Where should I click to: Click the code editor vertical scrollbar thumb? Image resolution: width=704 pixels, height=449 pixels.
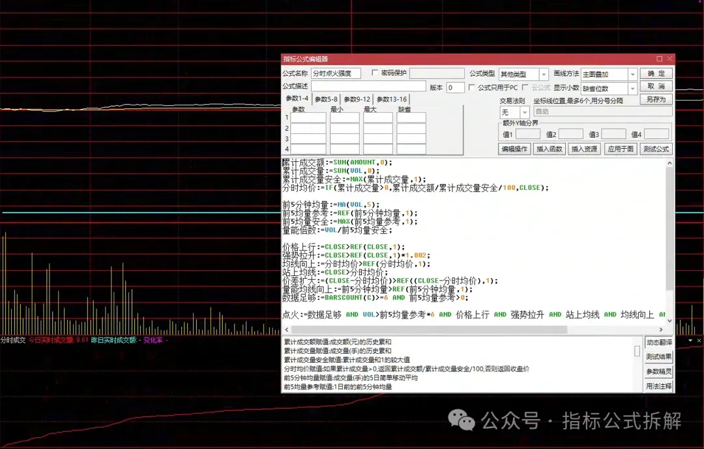click(x=669, y=229)
